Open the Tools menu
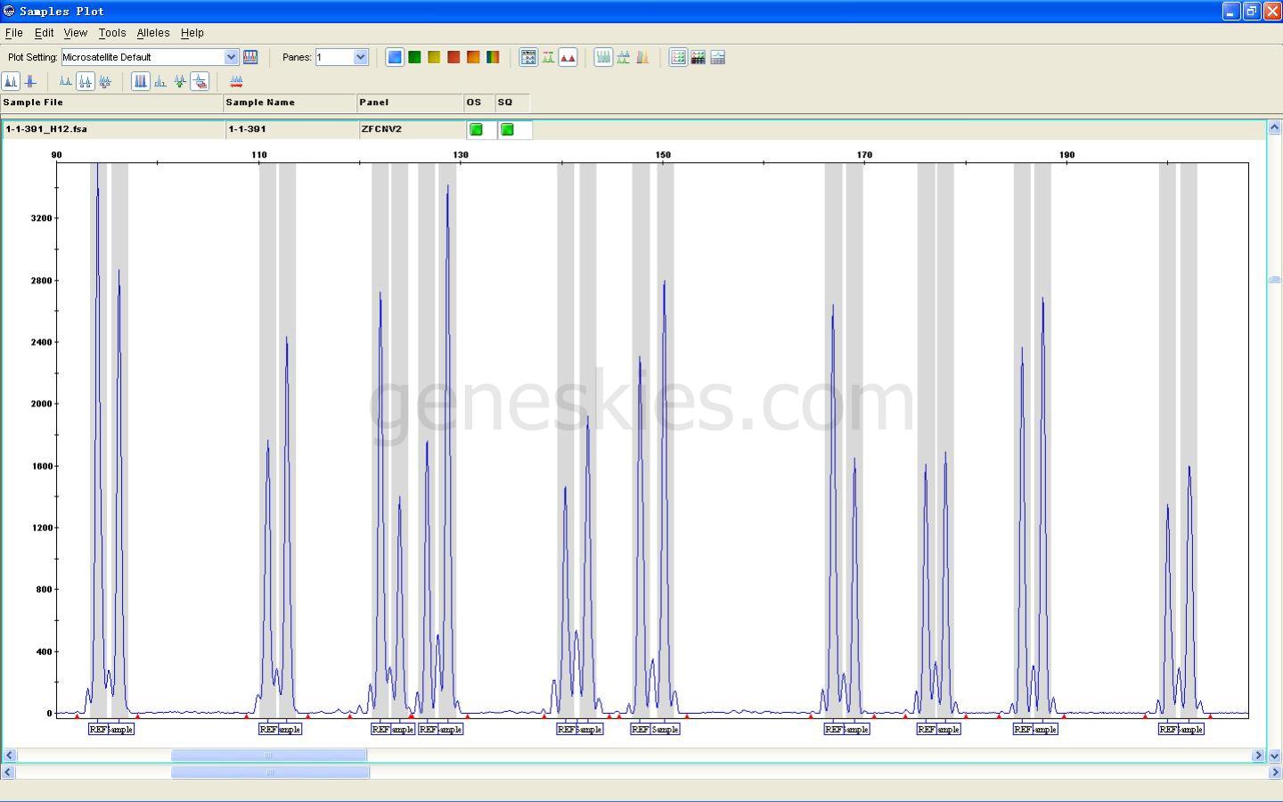This screenshot has height=802, width=1283. [111, 33]
